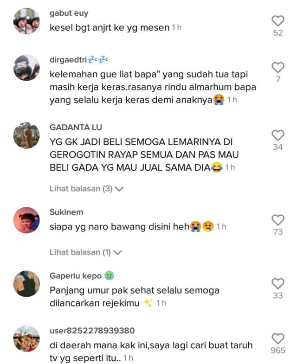Like user8252278939380's comment
This screenshot has height=364, width=297.
tap(278, 338)
